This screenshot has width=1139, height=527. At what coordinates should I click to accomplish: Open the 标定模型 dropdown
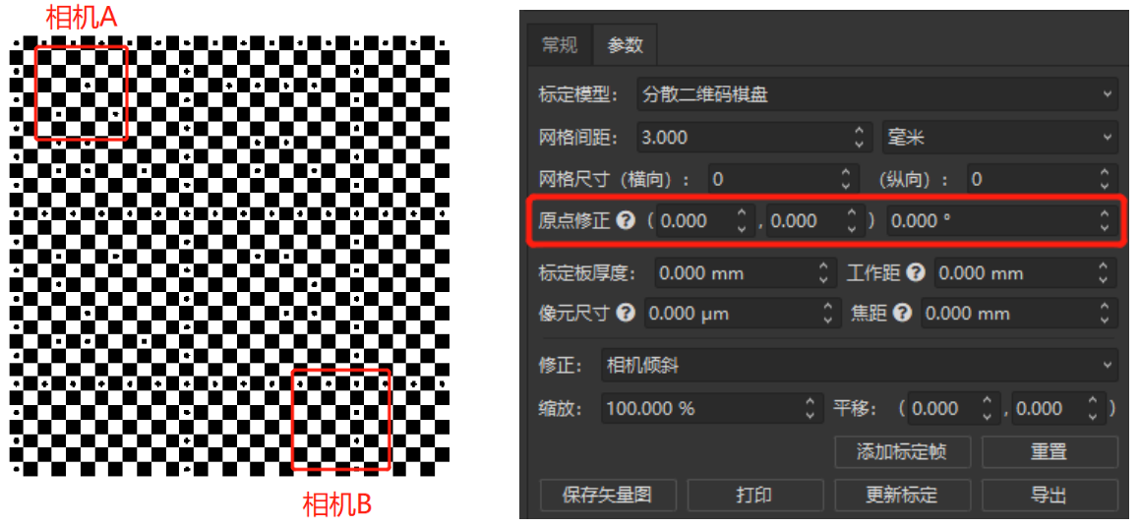point(876,95)
